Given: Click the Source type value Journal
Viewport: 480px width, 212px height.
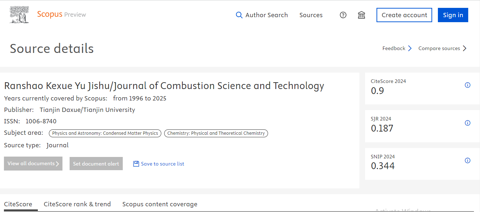Looking at the screenshot, I should click(x=57, y=145).
